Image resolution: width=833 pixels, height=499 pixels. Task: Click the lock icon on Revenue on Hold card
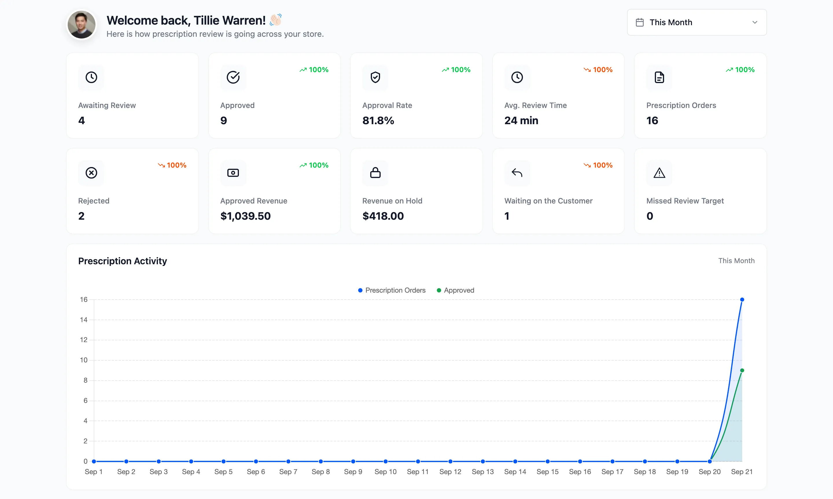pos(375,173)
